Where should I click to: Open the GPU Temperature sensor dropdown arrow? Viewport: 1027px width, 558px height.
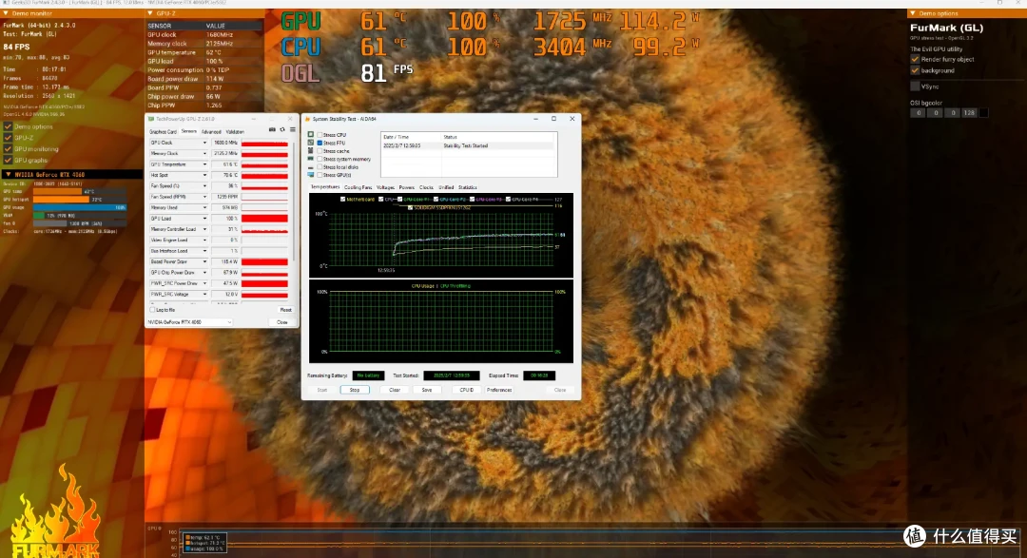pos(204,164)
